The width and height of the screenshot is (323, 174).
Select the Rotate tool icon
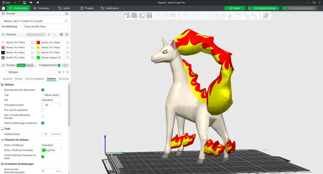tap(193, 15)
